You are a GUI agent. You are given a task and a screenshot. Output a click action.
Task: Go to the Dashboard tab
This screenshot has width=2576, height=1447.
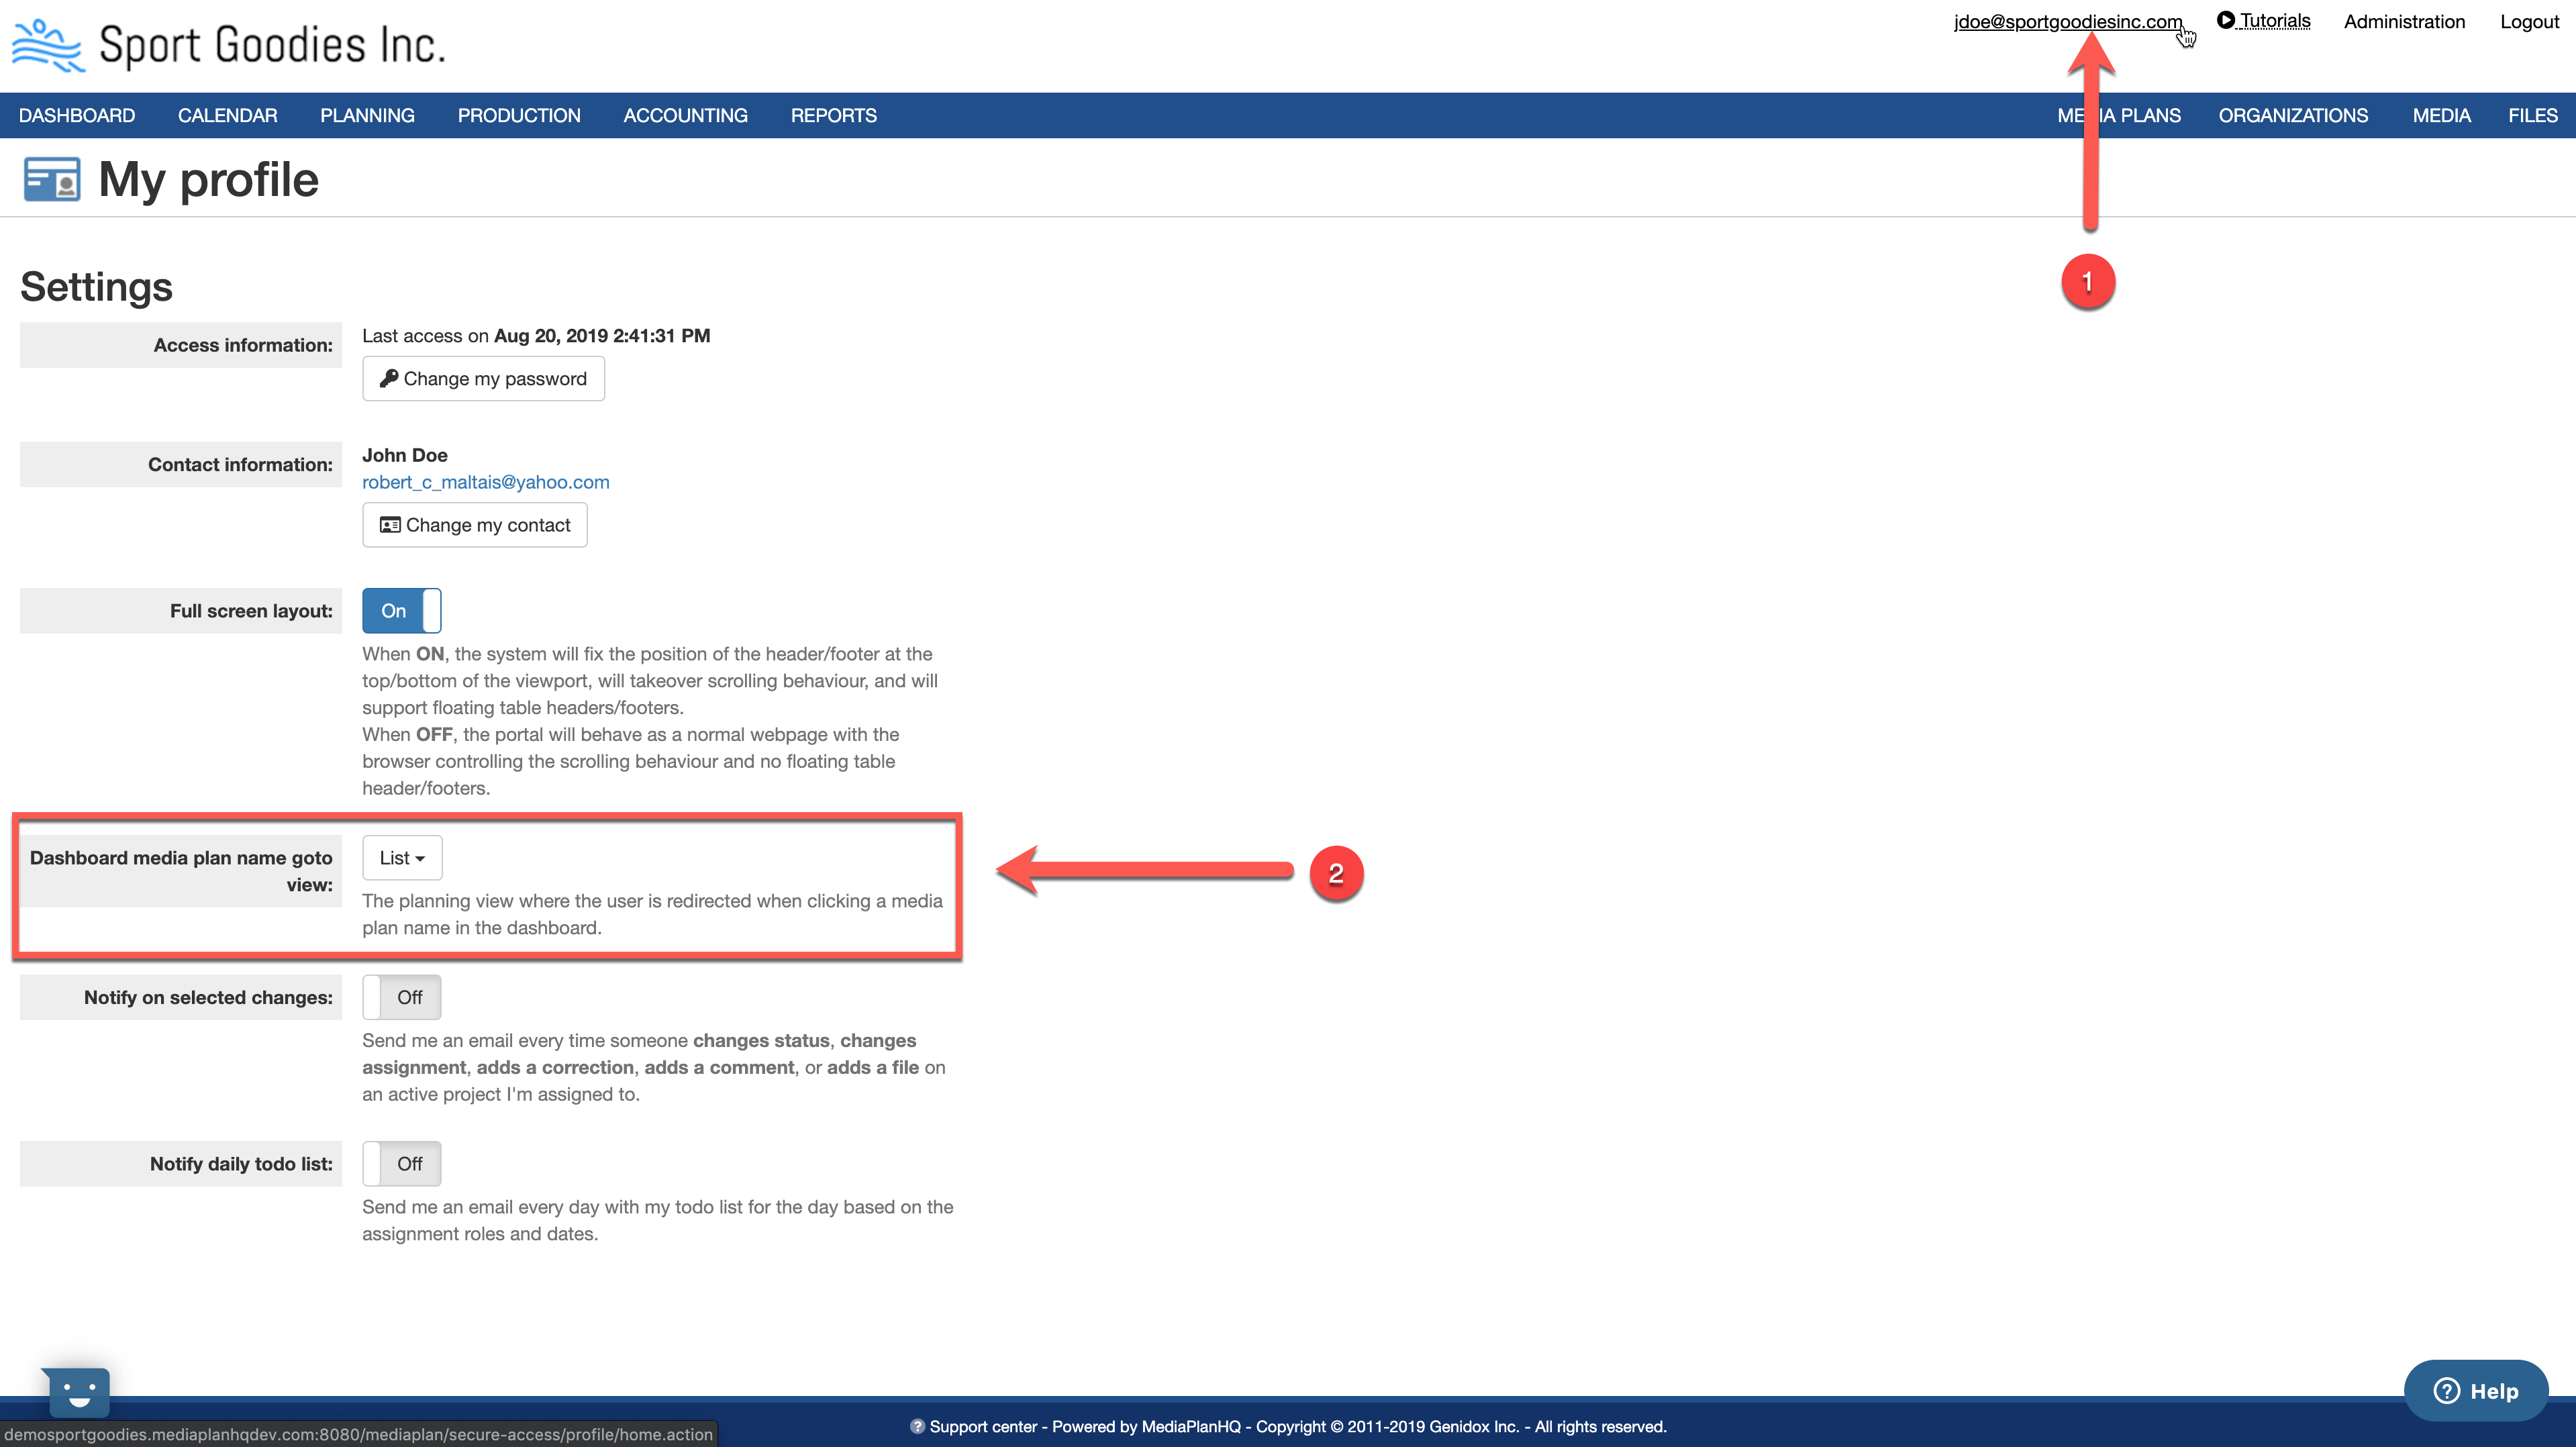[x=77, y=116]
